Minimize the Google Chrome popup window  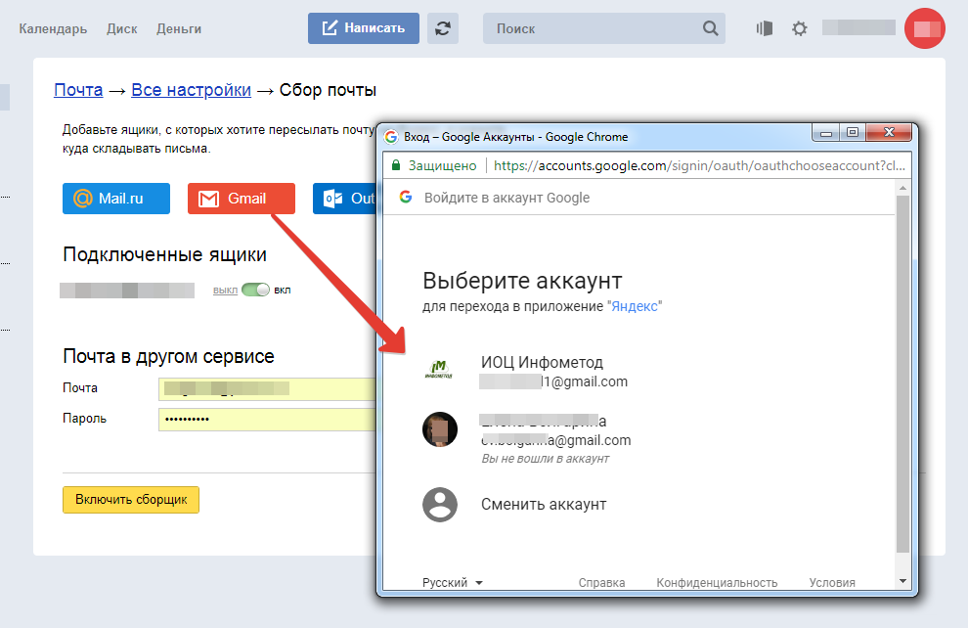(826, 133)
